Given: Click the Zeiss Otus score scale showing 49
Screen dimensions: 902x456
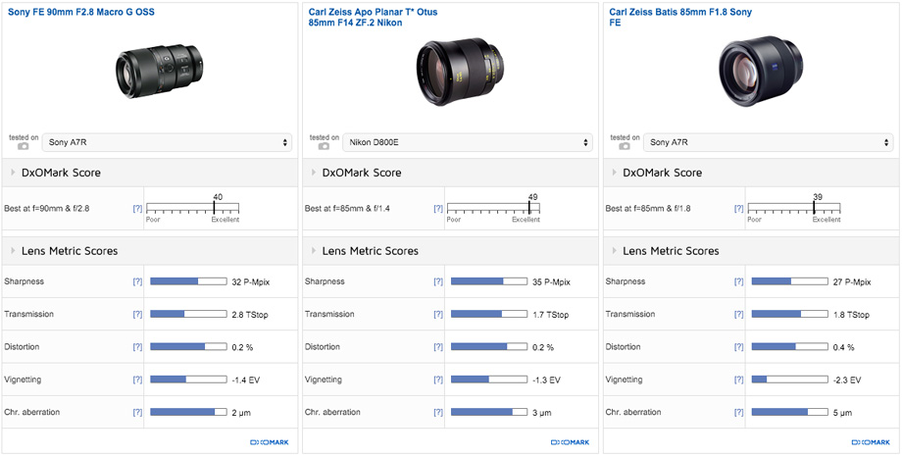Looking at the screenshot, I should pyautogui.click(x=492, y=209).
